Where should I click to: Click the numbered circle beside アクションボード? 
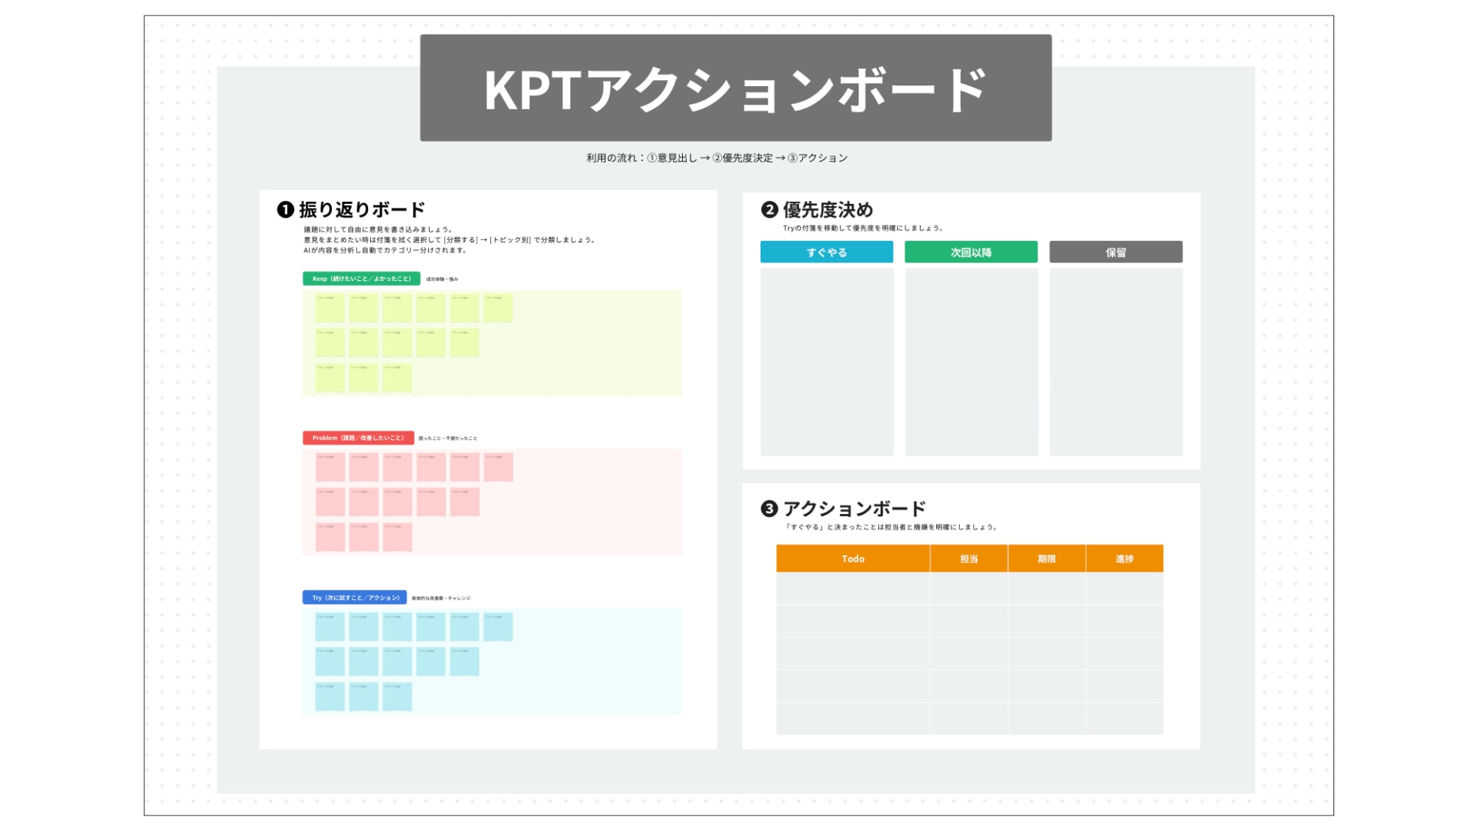click(x=769, y=509)
